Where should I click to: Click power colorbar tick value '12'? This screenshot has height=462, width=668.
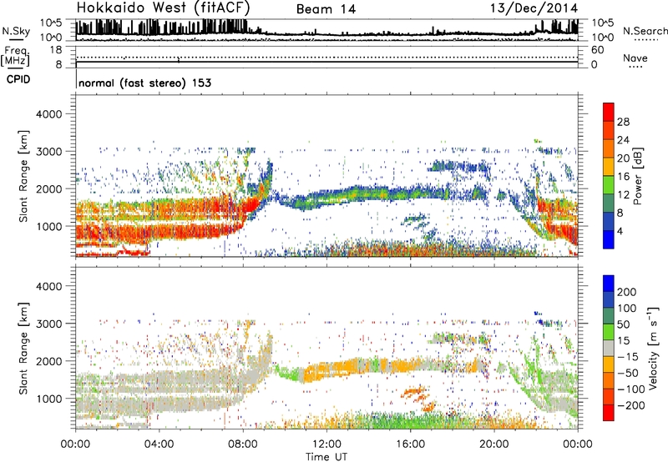pos(623,195)
